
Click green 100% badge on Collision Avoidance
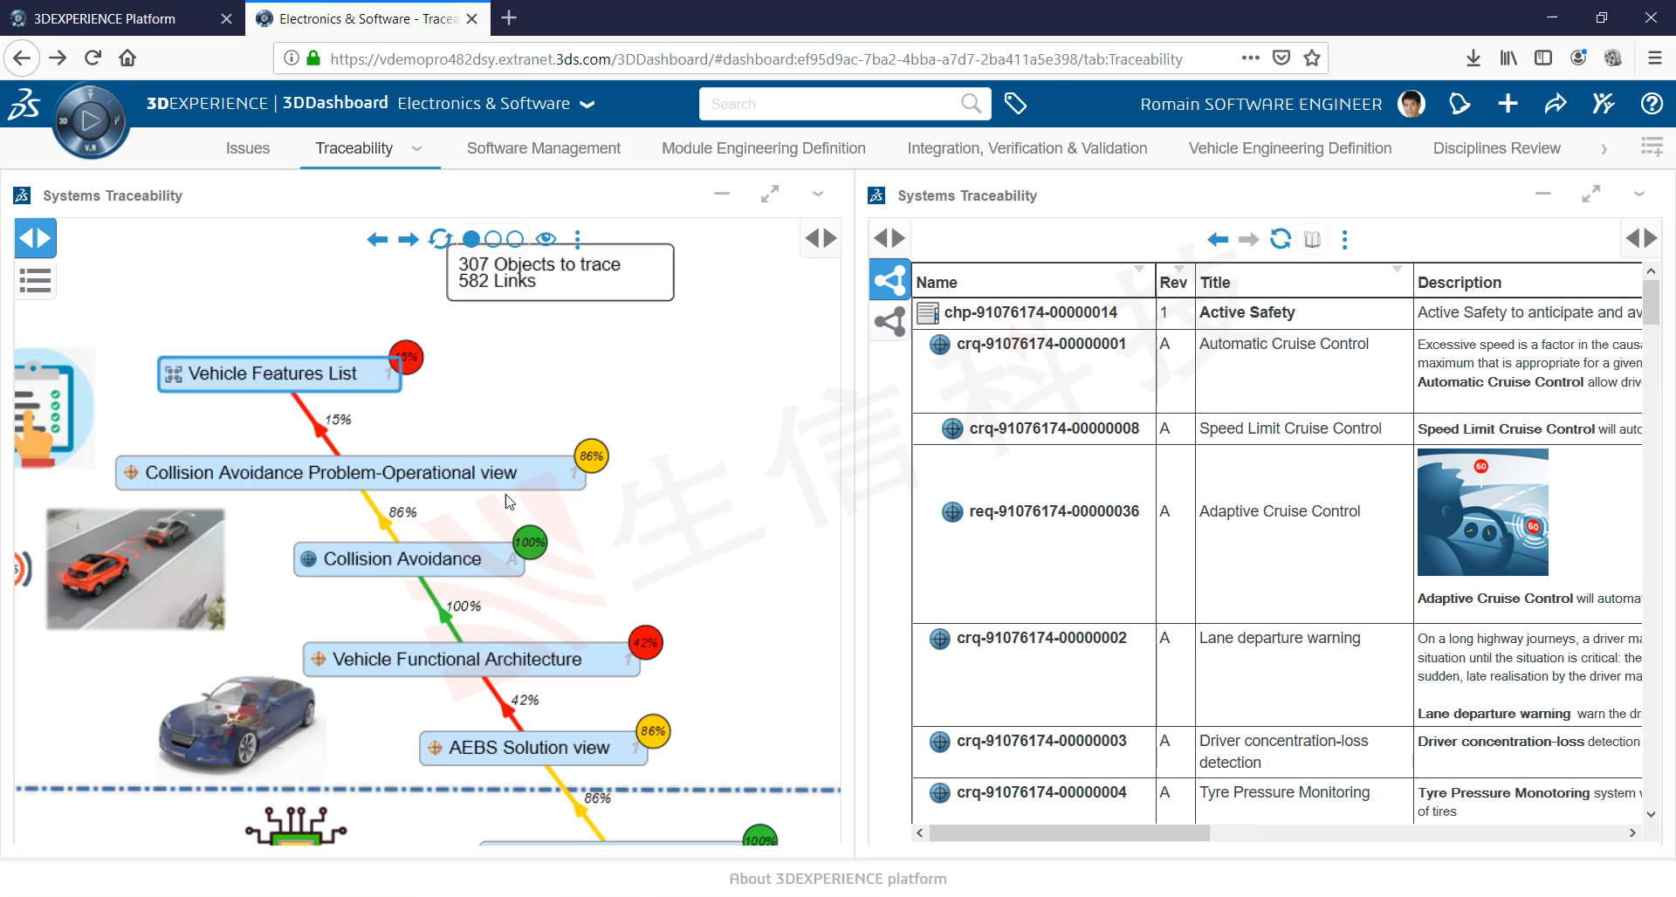pos(530,542)
